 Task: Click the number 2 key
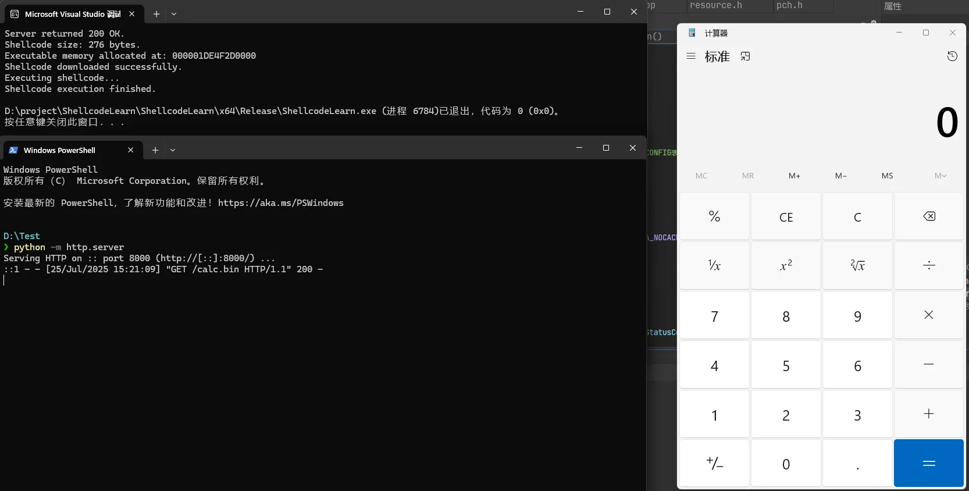[x=786, y=414]
